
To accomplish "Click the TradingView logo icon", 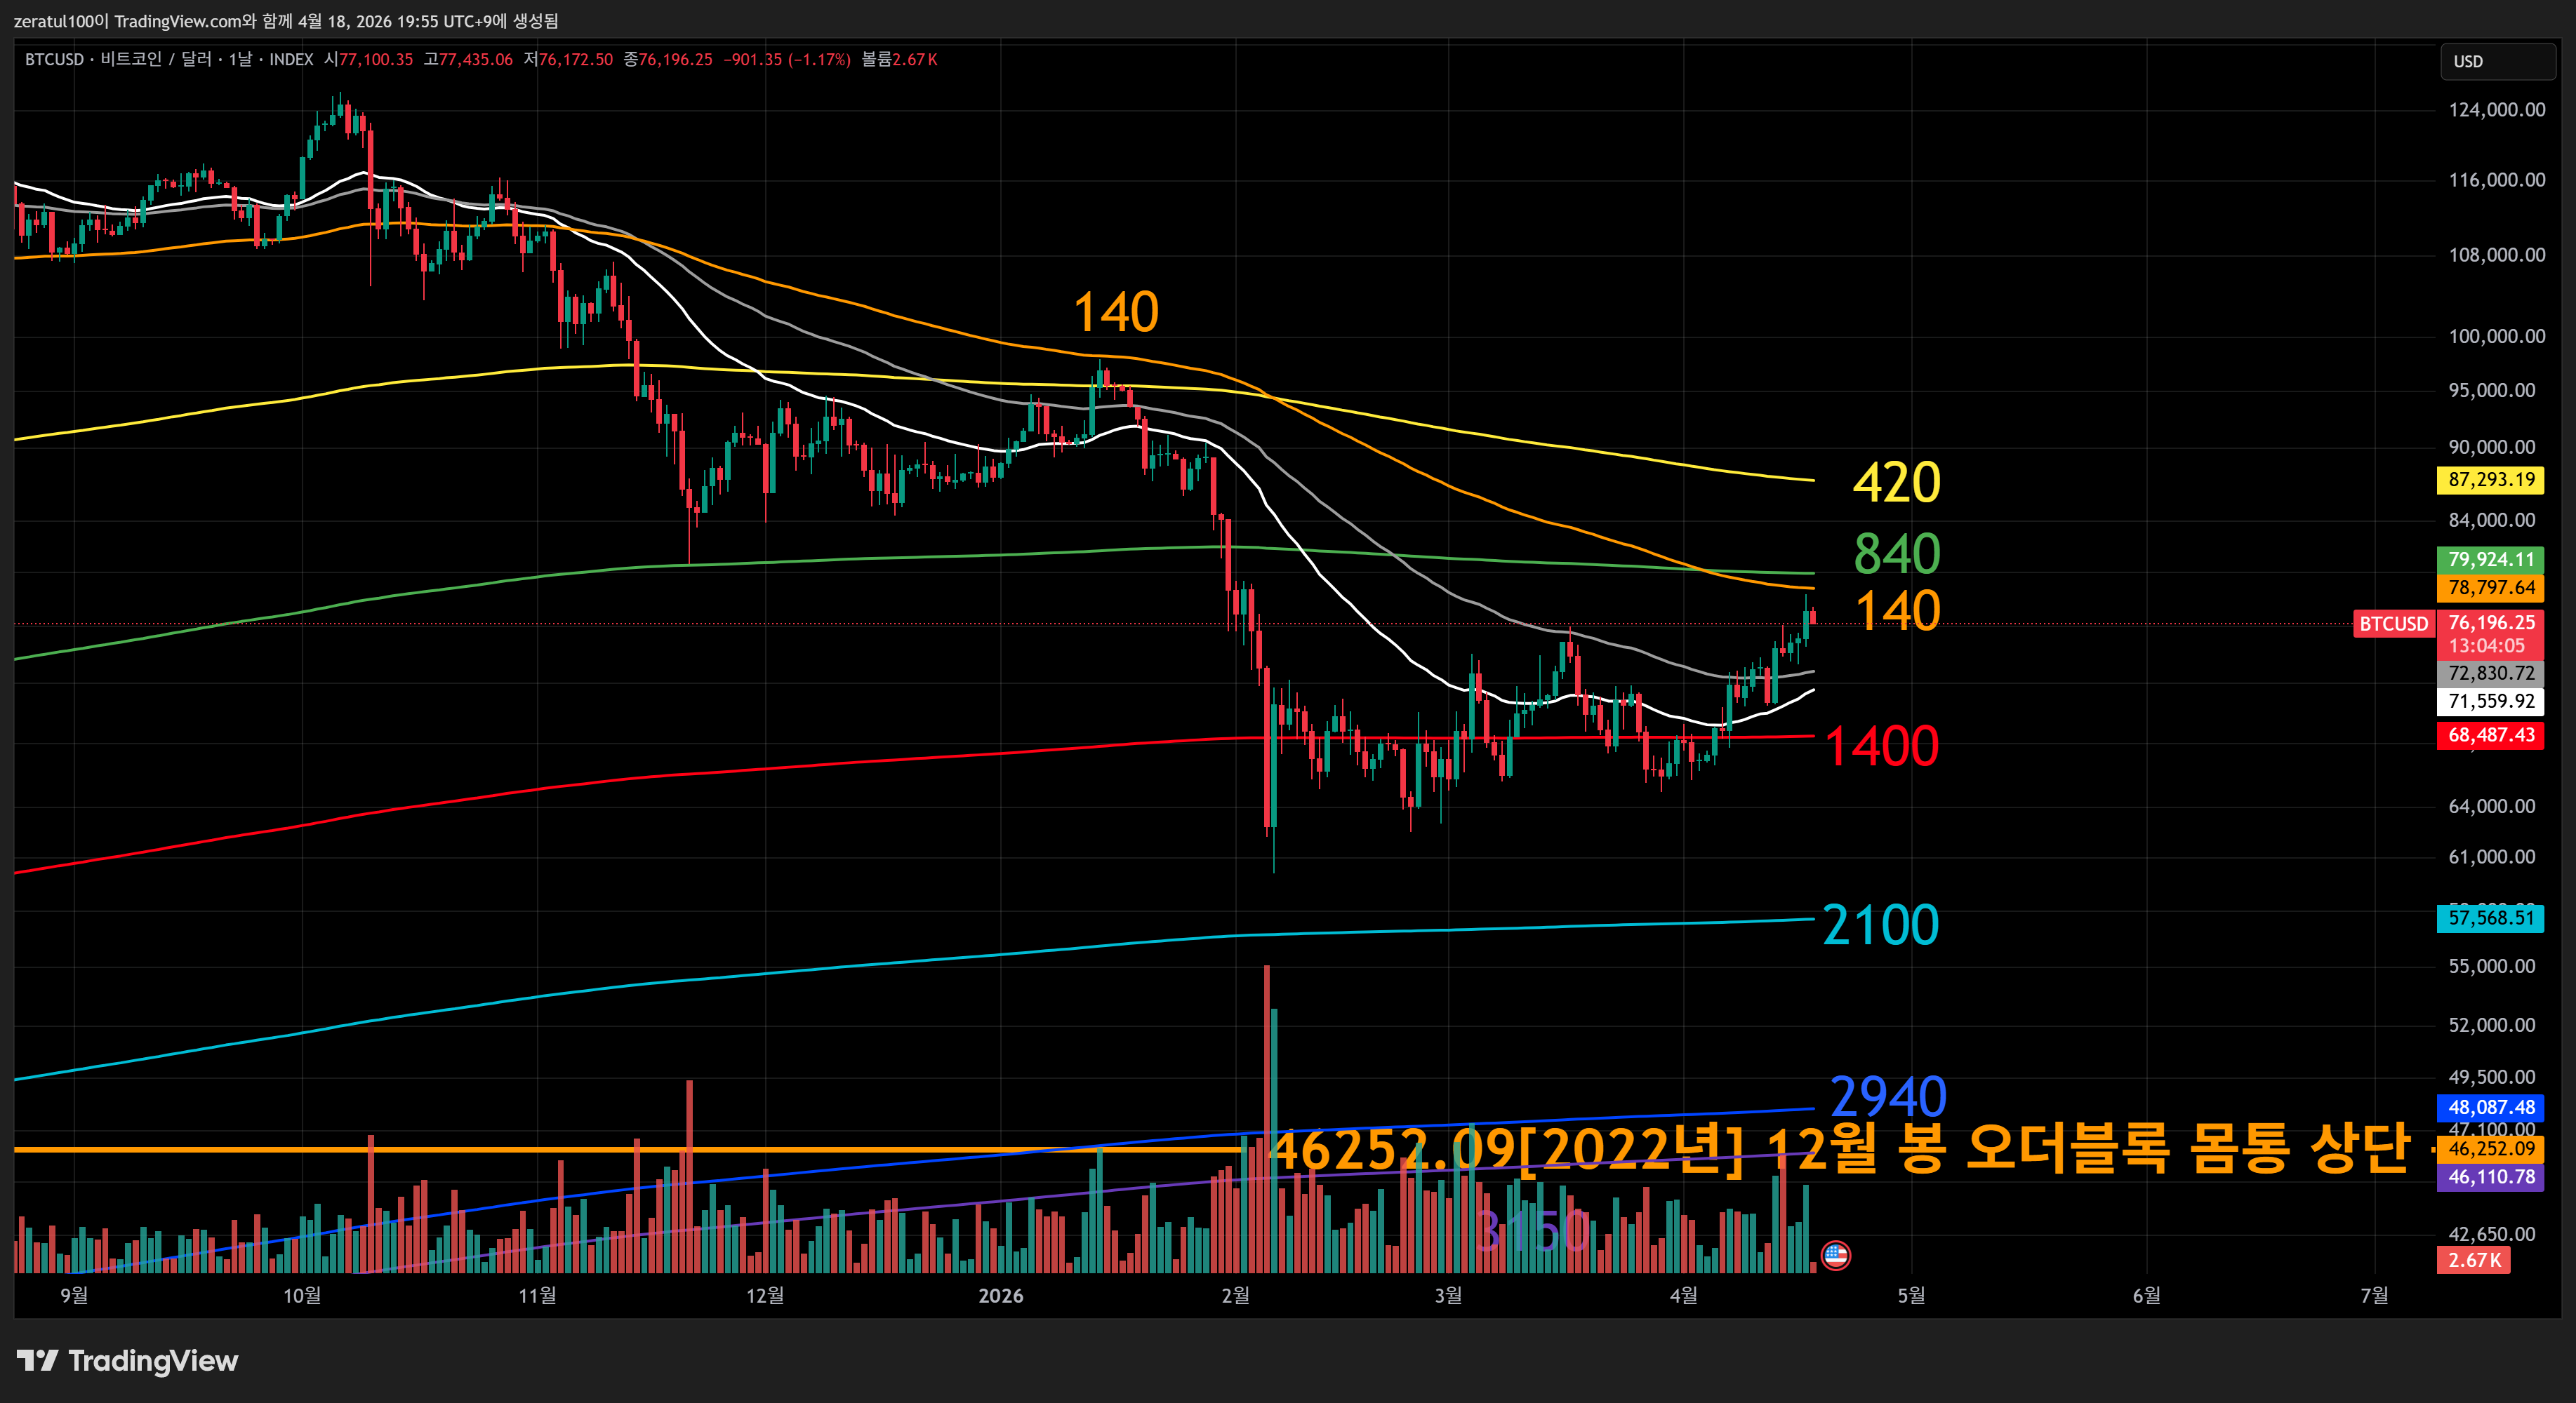I will tap(38, 1360).
